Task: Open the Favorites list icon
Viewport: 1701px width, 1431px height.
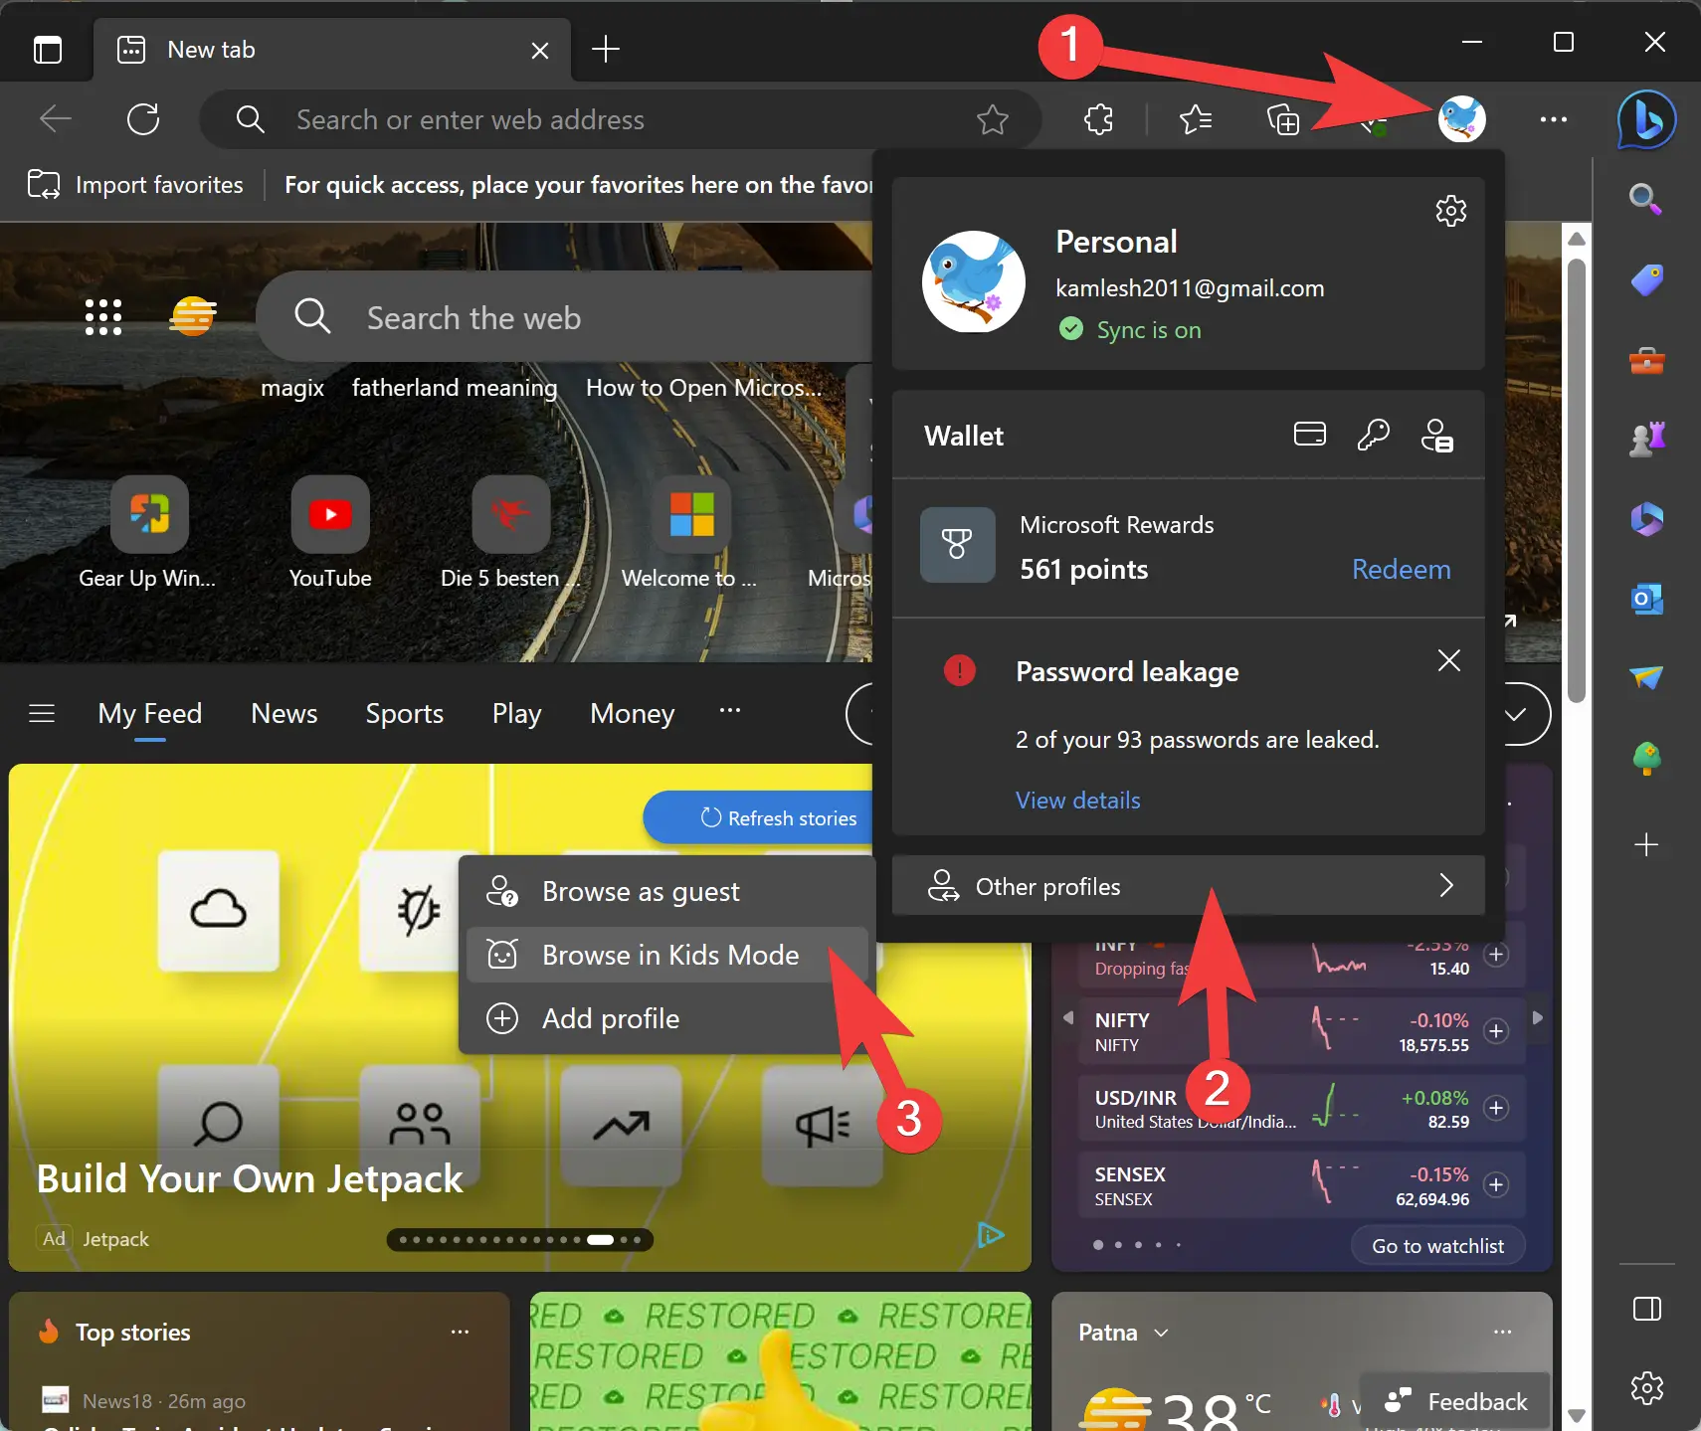Action: pyautogui.click(x=1195, y=119)
